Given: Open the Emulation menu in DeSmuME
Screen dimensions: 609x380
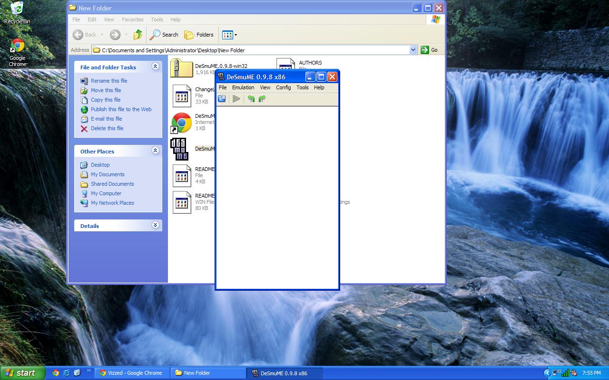Looking at the screenshot, I should 243,87.
